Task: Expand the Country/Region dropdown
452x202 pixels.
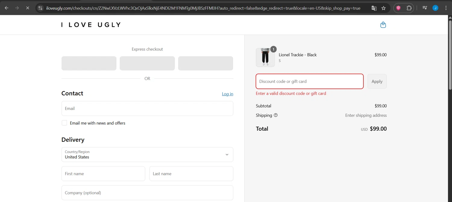Action: [x=147, y=154]
